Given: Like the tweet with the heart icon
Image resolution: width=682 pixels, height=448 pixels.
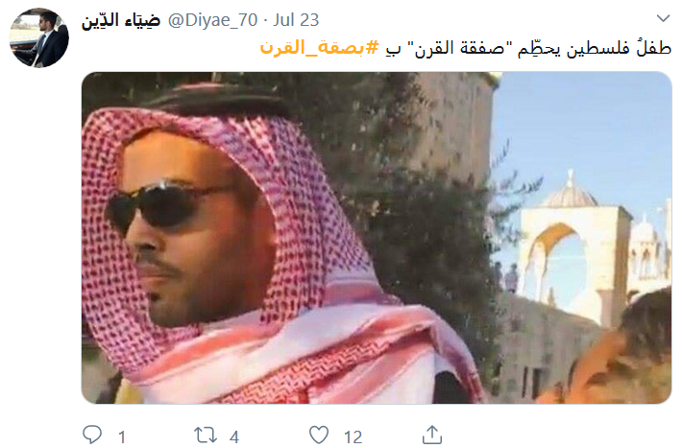Looking at the screenshot, I should (319, 435).
